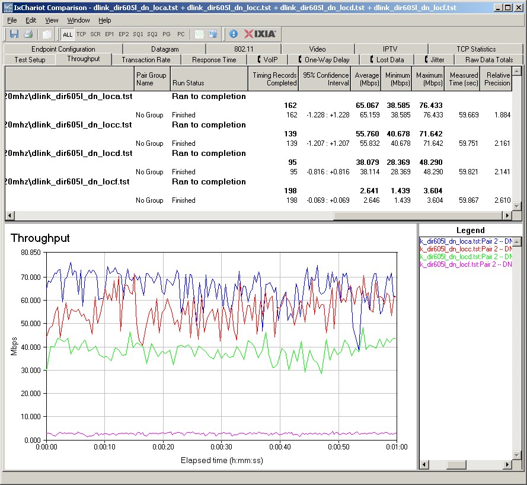Switch to the Transaction Rate tab
This screenshot has height=485, width=527.
[146, 60]
